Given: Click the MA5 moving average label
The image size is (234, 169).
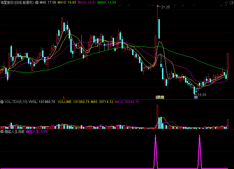Looking at the screenshot, I should point(48,2).
